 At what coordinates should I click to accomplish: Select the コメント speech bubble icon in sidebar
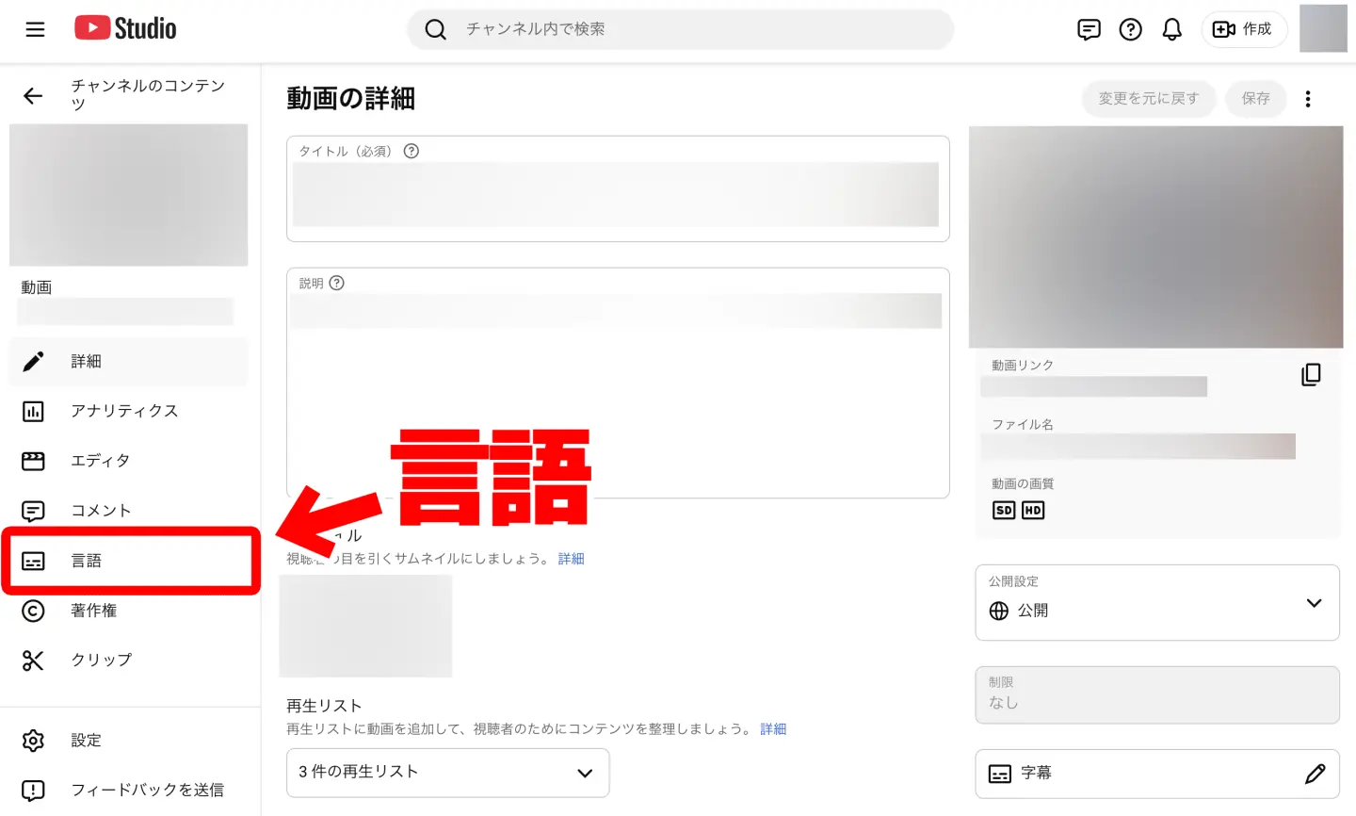(33, 510)
